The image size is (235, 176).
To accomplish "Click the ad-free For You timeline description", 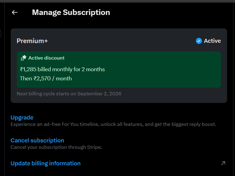I will pos(114,124).
